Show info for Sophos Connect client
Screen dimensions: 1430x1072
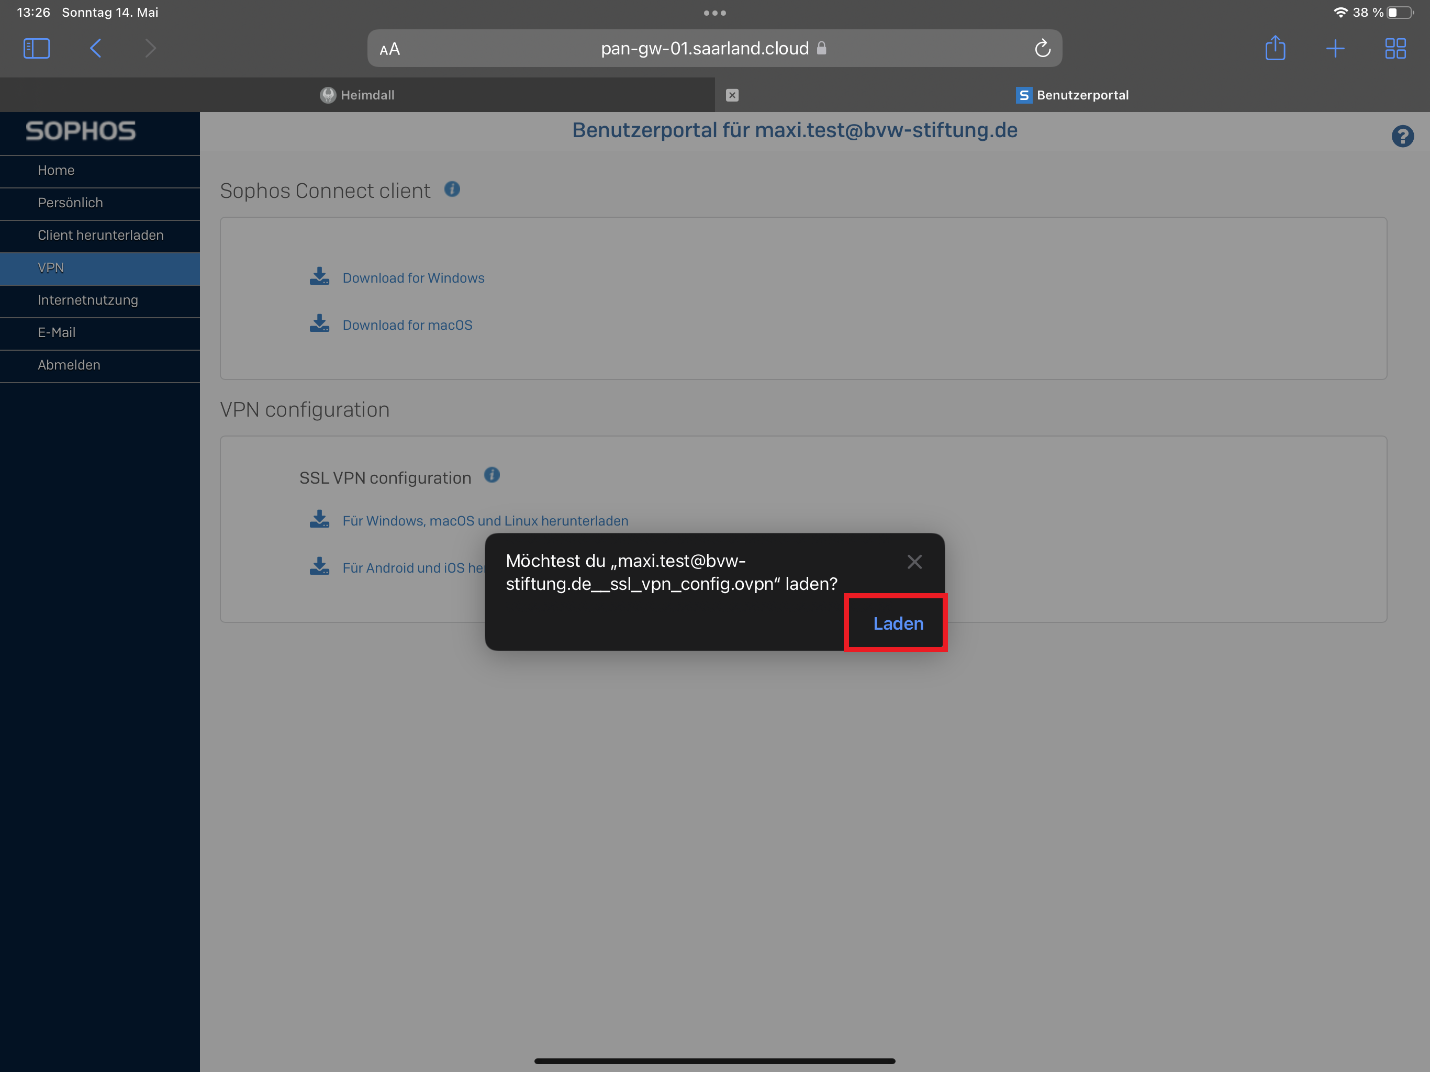[x=452, y=189]
